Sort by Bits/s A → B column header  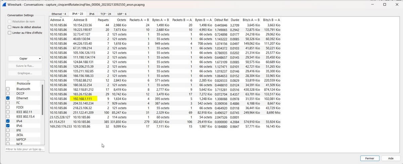click(x=251, y=20)
